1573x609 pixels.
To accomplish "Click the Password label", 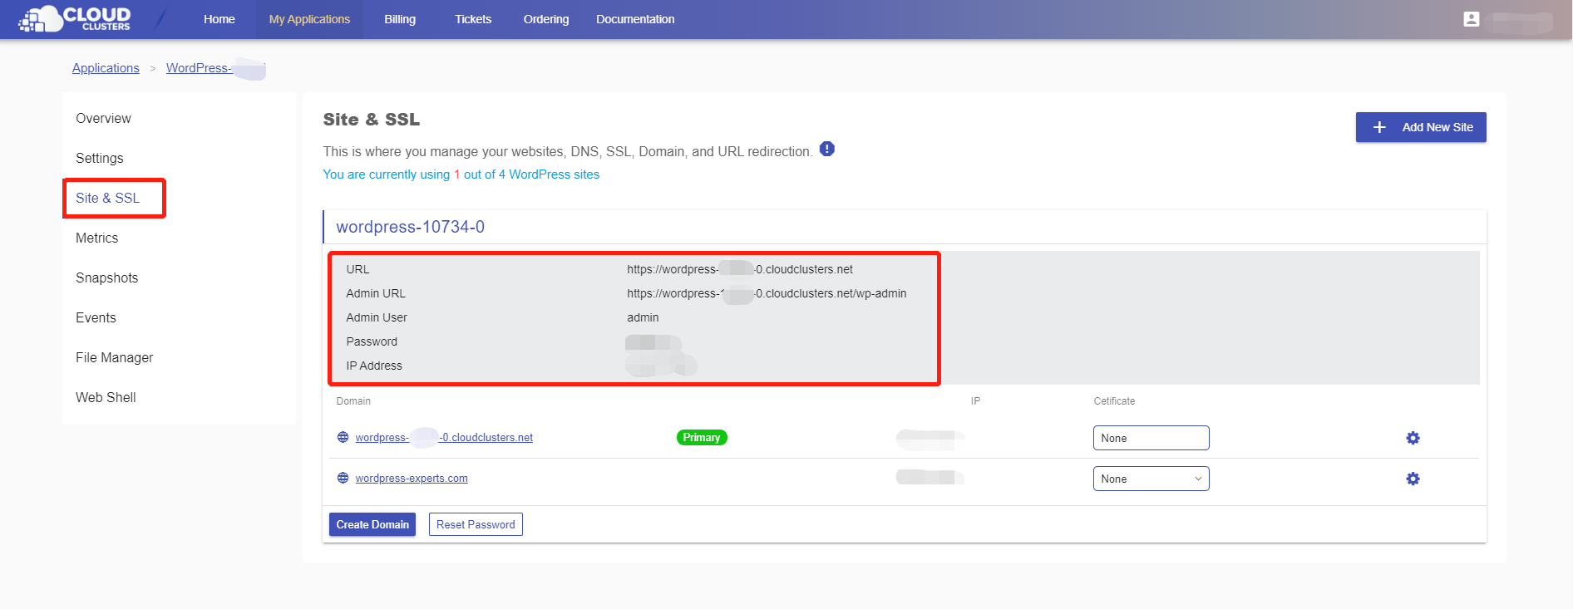I will tap(372, 341).
